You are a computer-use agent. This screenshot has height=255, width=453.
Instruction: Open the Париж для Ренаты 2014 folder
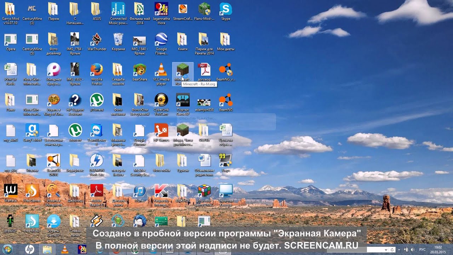click(204, 44)
